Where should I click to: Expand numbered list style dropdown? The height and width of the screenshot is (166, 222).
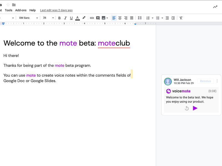click(152, 18)
